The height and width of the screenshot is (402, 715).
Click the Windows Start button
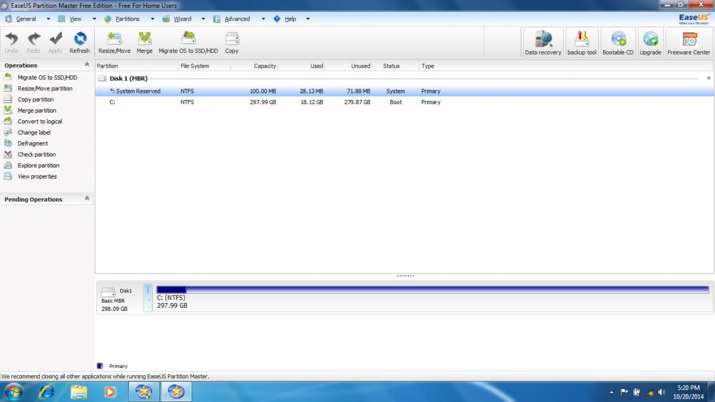coord(13,391)
